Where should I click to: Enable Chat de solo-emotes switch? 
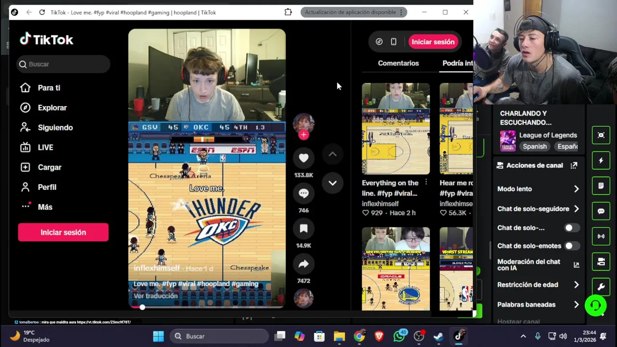[x=572, y=246]
